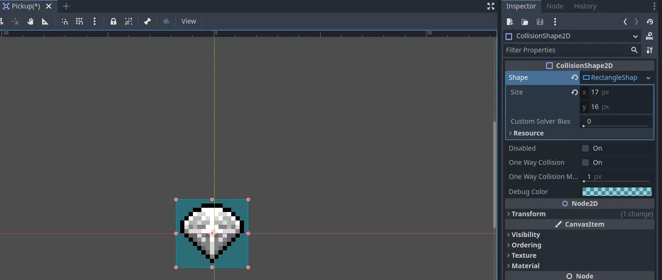Activate the Ruler measuring tool

(45, 21)
